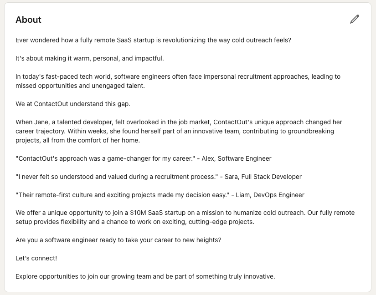The image size is (376, 295).
Task: Click the sentence "It's about making it warm"
Action: [x=89, y=58]
